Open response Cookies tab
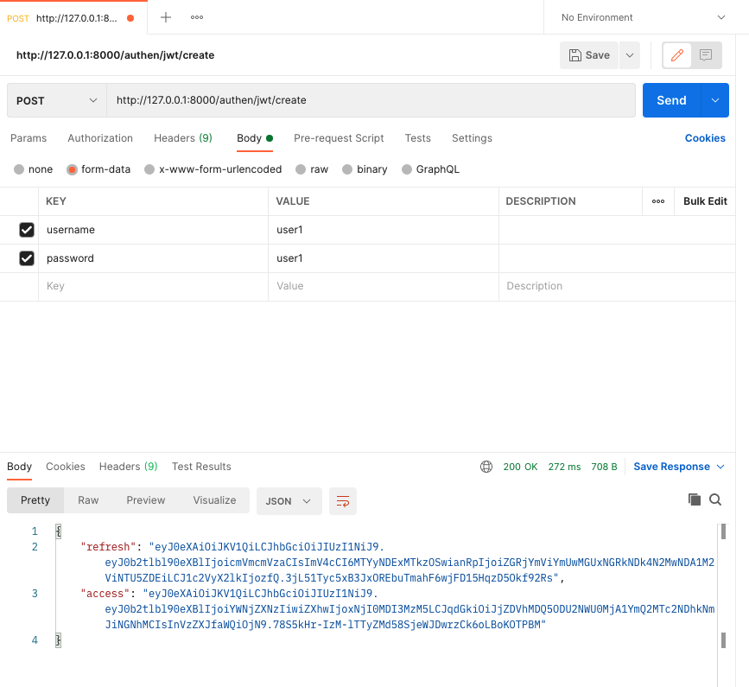The width and height of the screenshot is (749, 687). pos(66,467)
